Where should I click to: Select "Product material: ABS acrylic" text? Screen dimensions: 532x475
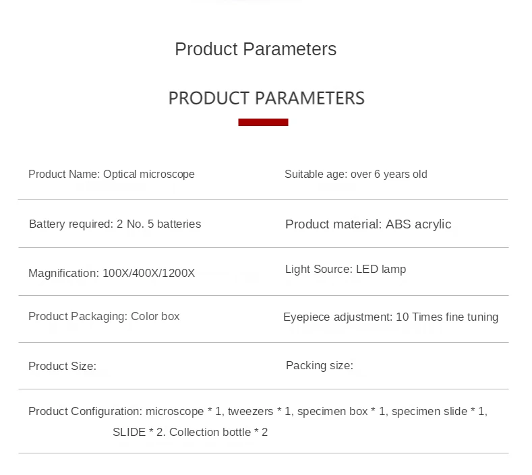pyautogui.click(x=367, y=224)
